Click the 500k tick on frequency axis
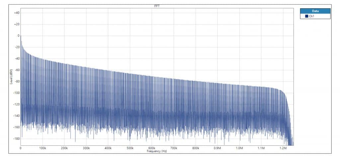The height and width of the screenshot is (158, 340). (130, 148)
